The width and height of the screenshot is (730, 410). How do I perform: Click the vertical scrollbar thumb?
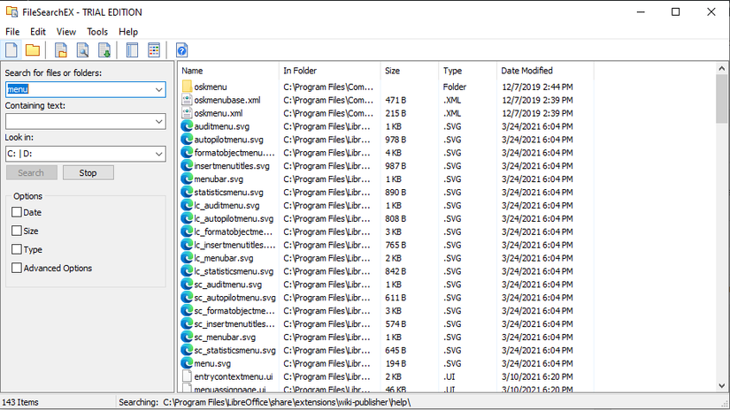click(x=722, y=99)
